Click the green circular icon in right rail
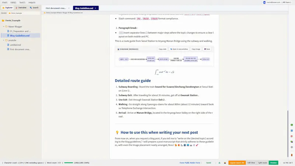 click(292, 125)
